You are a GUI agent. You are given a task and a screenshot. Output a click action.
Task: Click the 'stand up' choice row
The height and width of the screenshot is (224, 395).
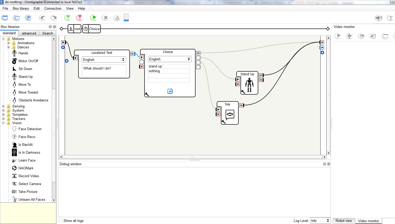tap(169, 66)
